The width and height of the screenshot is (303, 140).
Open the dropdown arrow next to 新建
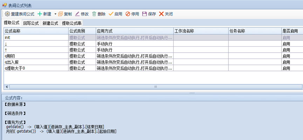[55, 14]
